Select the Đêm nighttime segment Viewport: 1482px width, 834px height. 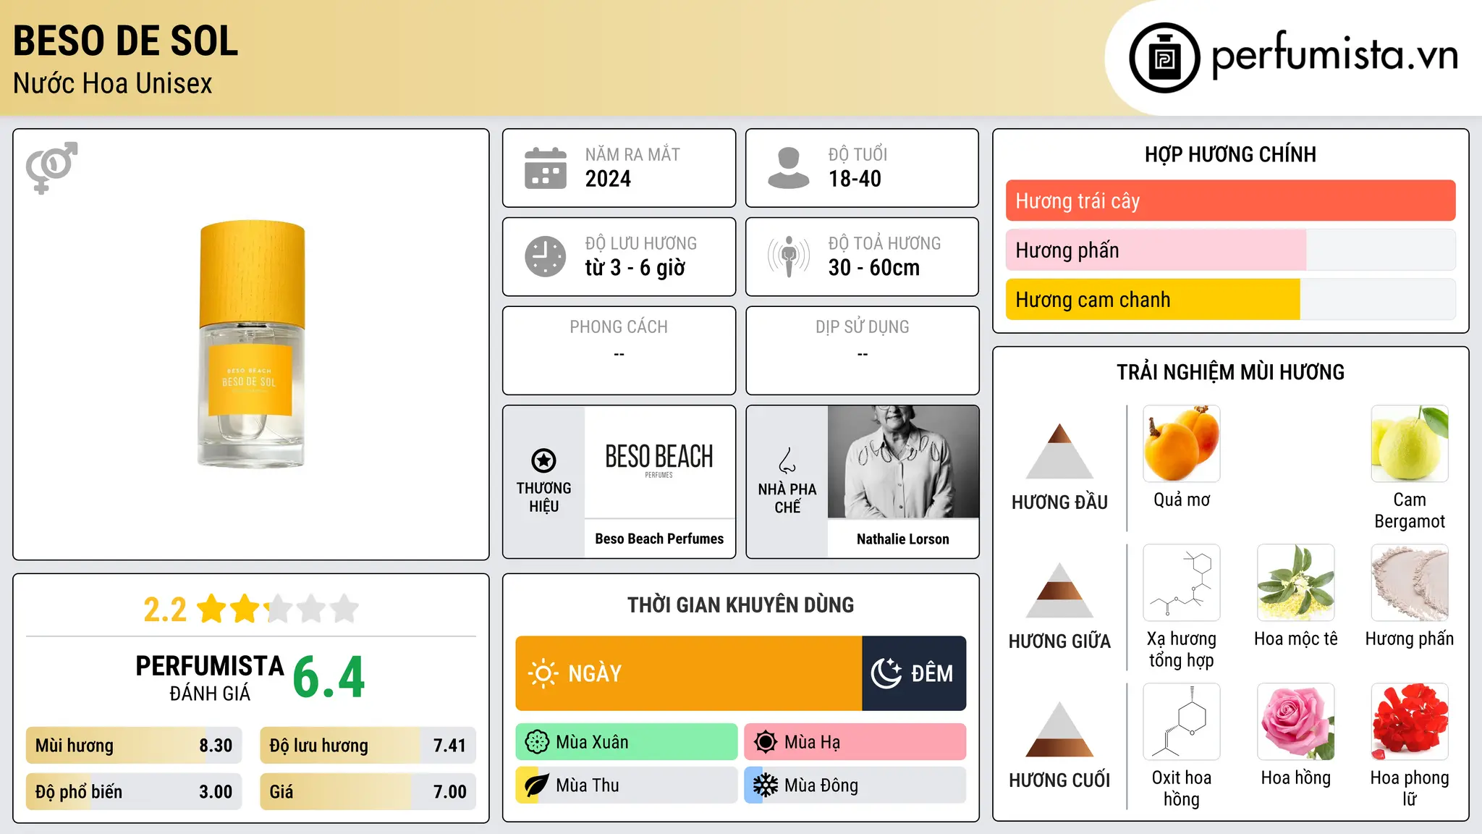point(914,673)
